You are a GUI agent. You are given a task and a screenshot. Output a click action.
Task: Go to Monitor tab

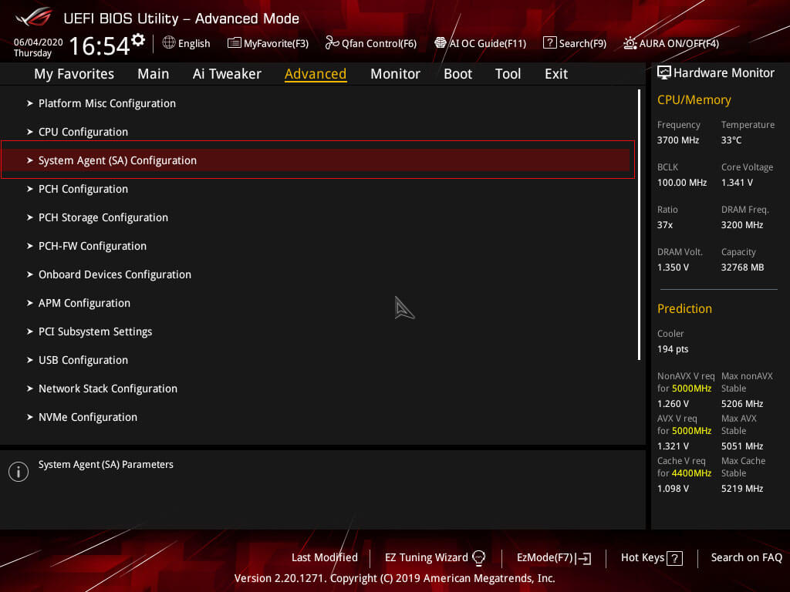click(395, 74)
